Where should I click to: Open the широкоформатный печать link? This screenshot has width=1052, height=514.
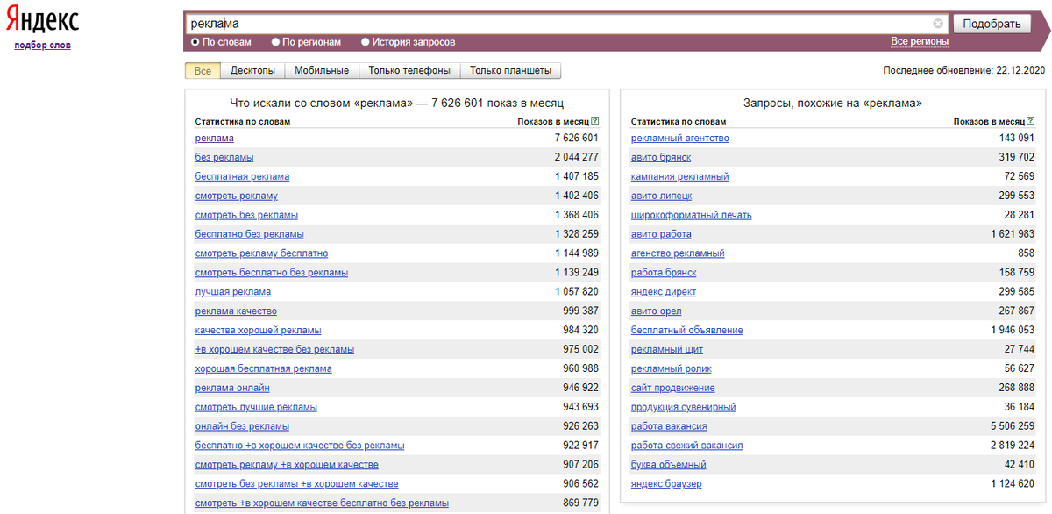click(x=691, y=215)
